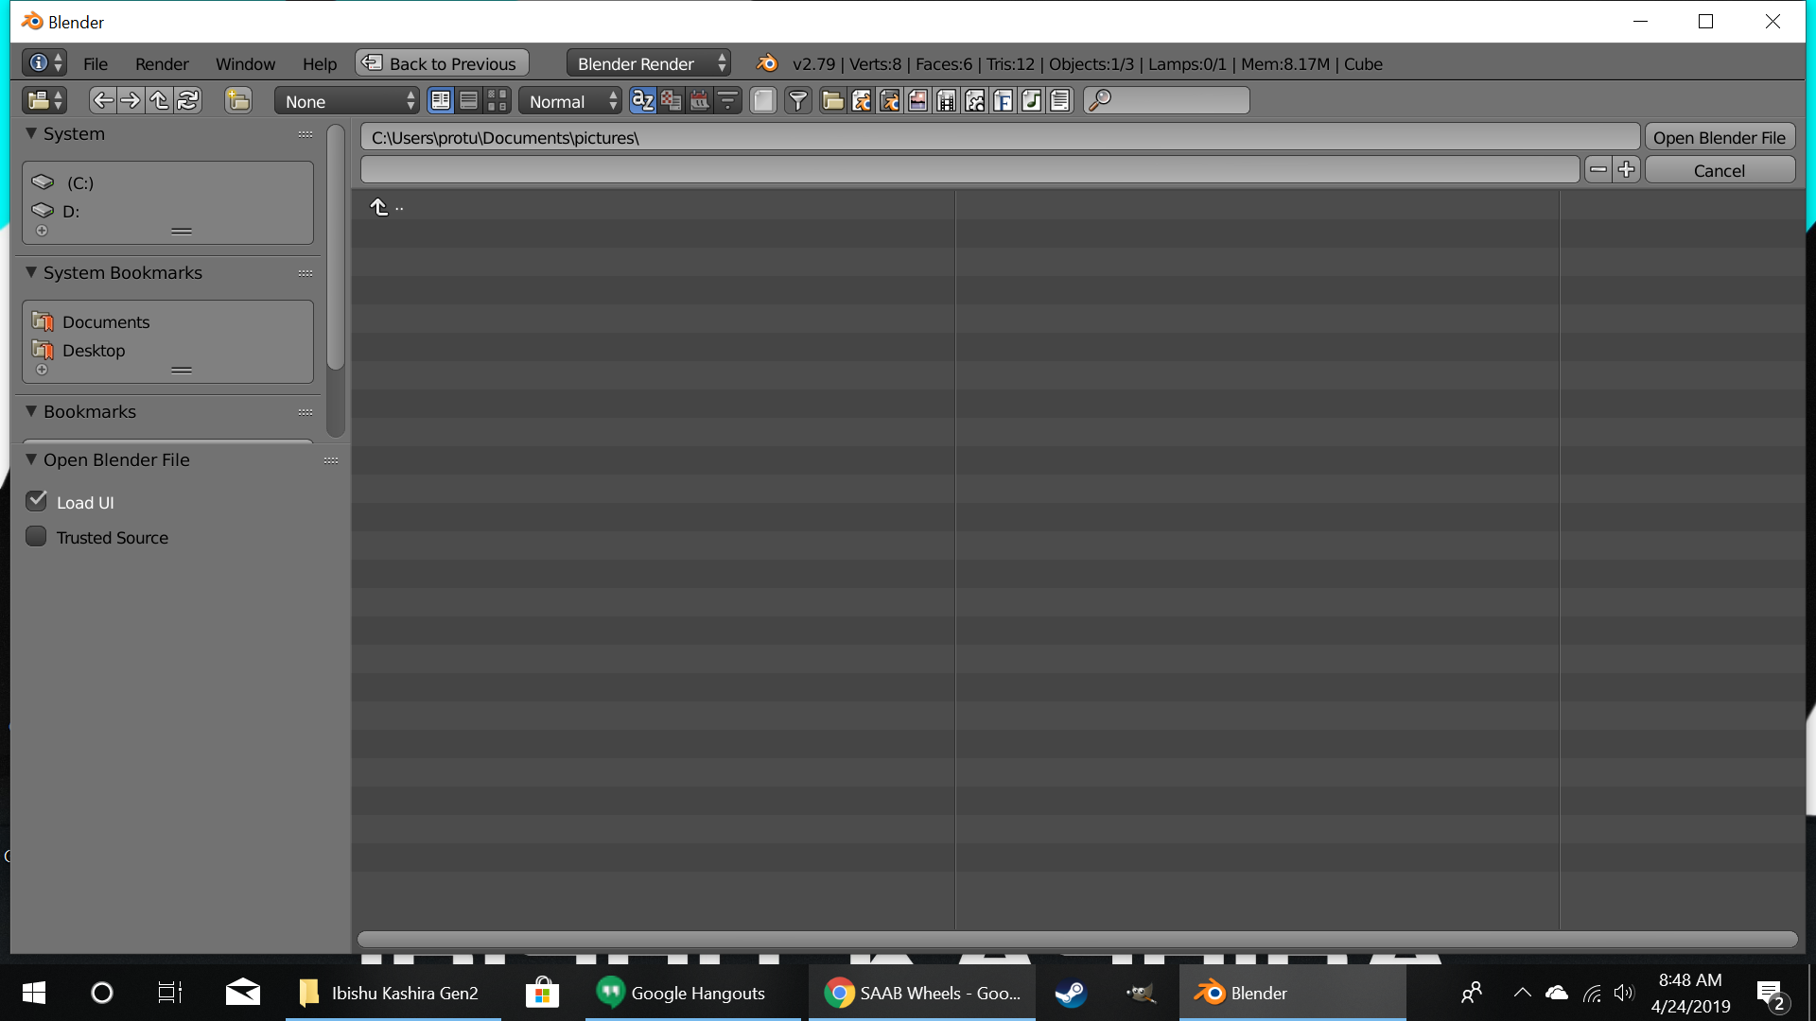
Task: Click the Open Blender File button
Action: (x=1719, y=137)
